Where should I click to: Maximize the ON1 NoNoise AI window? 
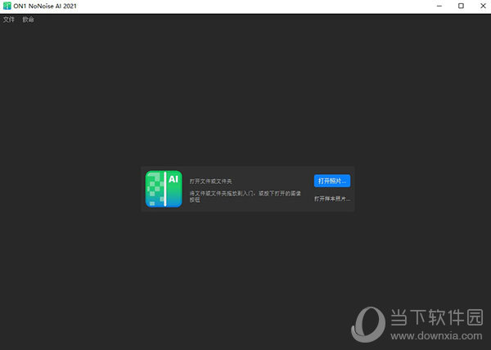click(461, 6)
